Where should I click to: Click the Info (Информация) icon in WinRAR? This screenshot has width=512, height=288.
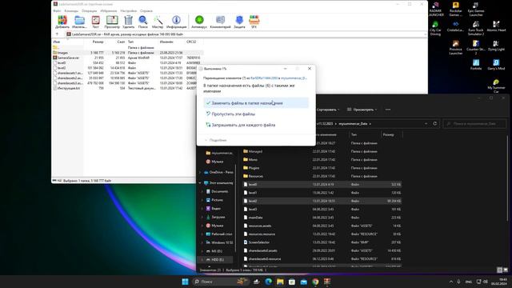pyautogui.click(x=176, y=22)
